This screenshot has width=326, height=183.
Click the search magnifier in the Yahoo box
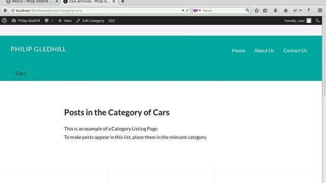[248, 10]
